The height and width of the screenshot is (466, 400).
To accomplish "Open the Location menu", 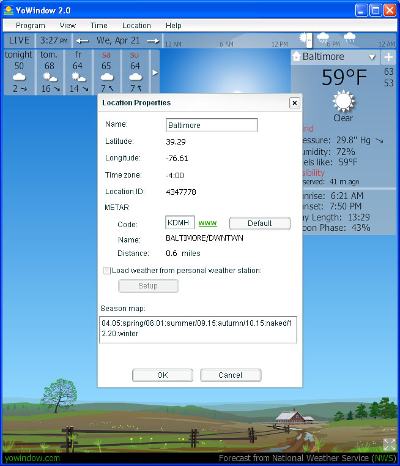I will [x=136, y=26].
